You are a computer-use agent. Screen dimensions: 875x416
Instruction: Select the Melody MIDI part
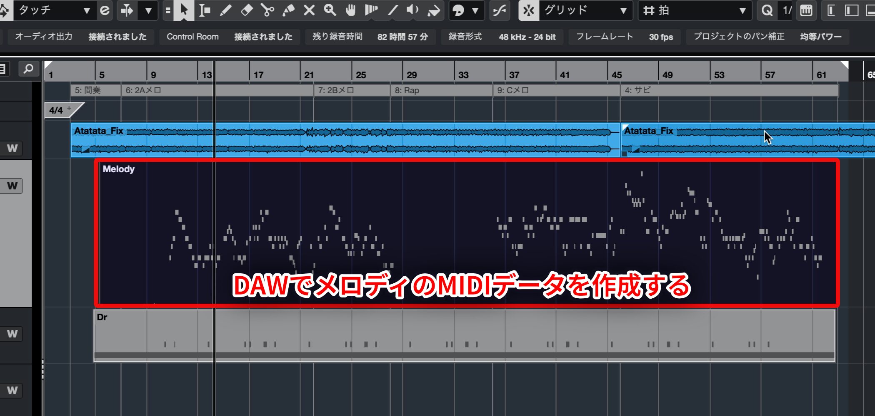coord(467,233)
